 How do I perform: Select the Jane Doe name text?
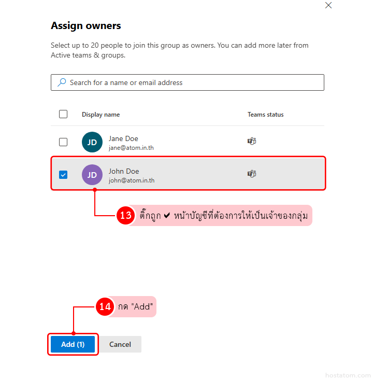click(x=123, y=138)
